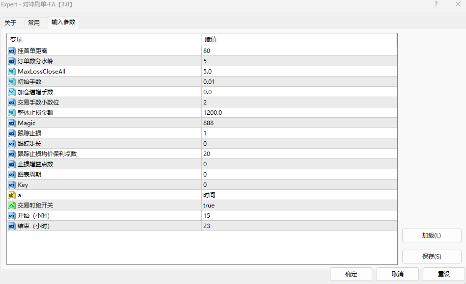The width and height of the screenshot is (466, 284).
Task: Click the string-type icon beside variable a
Action: click(12, 195)
